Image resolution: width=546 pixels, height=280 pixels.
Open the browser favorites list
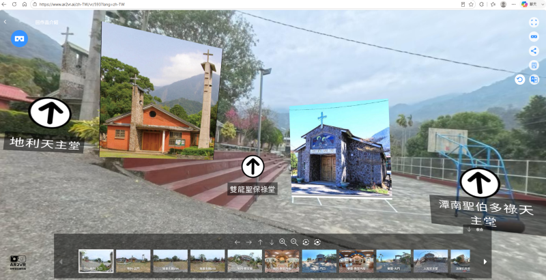[x=493, y=4]
